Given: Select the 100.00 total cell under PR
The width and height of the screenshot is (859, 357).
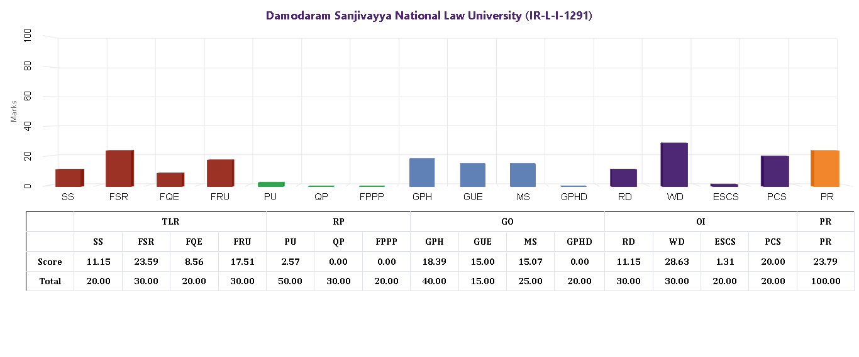Looking at the screenshot, I should (825, 281).
